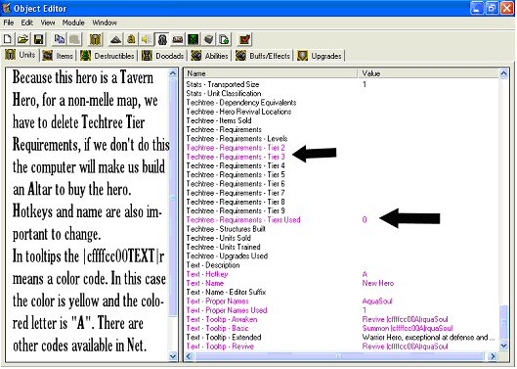Select Stats - Transported Size row
517x369 pixels.
click(x=342, y=84)
